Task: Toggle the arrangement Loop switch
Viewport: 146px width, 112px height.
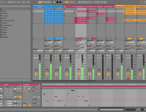Action: pos(93,2)
